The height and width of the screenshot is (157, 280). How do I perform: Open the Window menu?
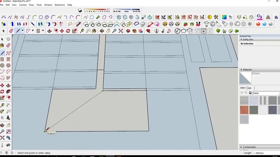click(x=48, y=5)
